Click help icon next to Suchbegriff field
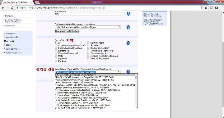The height and width of the screenshot is (118, 224). pyautogui.click(x=128, y=14)
